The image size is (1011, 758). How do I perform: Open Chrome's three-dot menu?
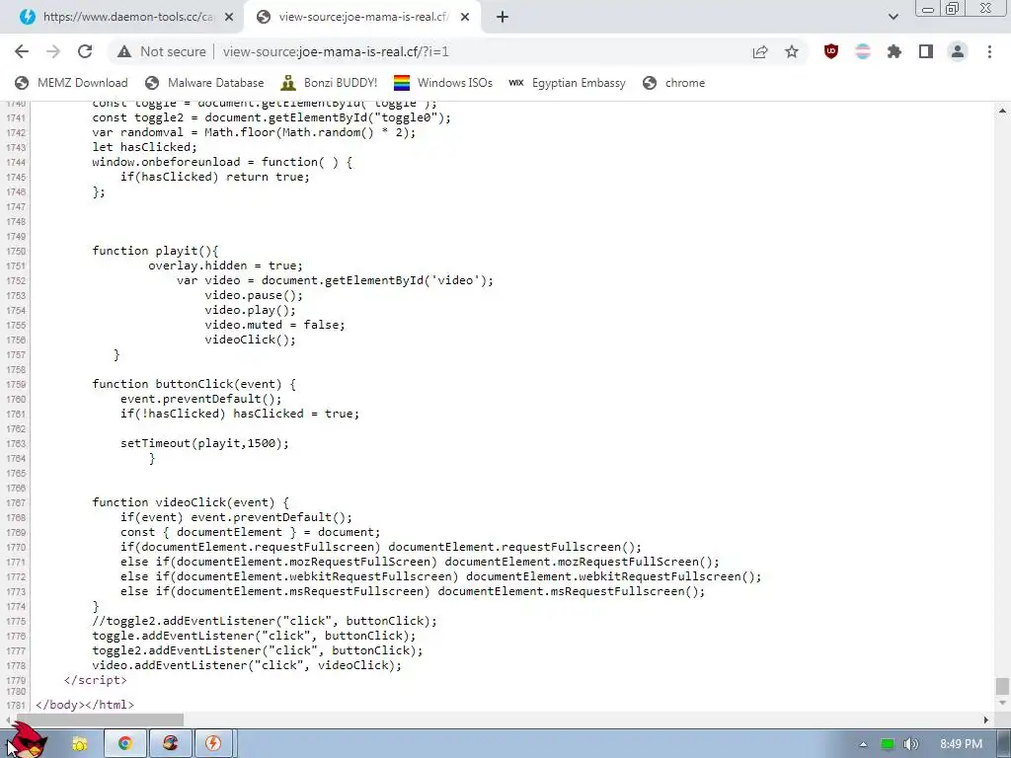pyautogui.click(x=989, y=51)
